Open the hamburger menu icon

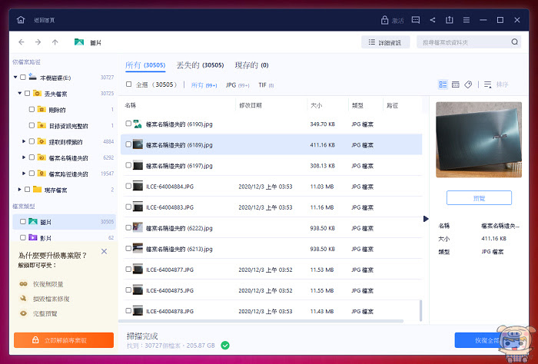467,20
